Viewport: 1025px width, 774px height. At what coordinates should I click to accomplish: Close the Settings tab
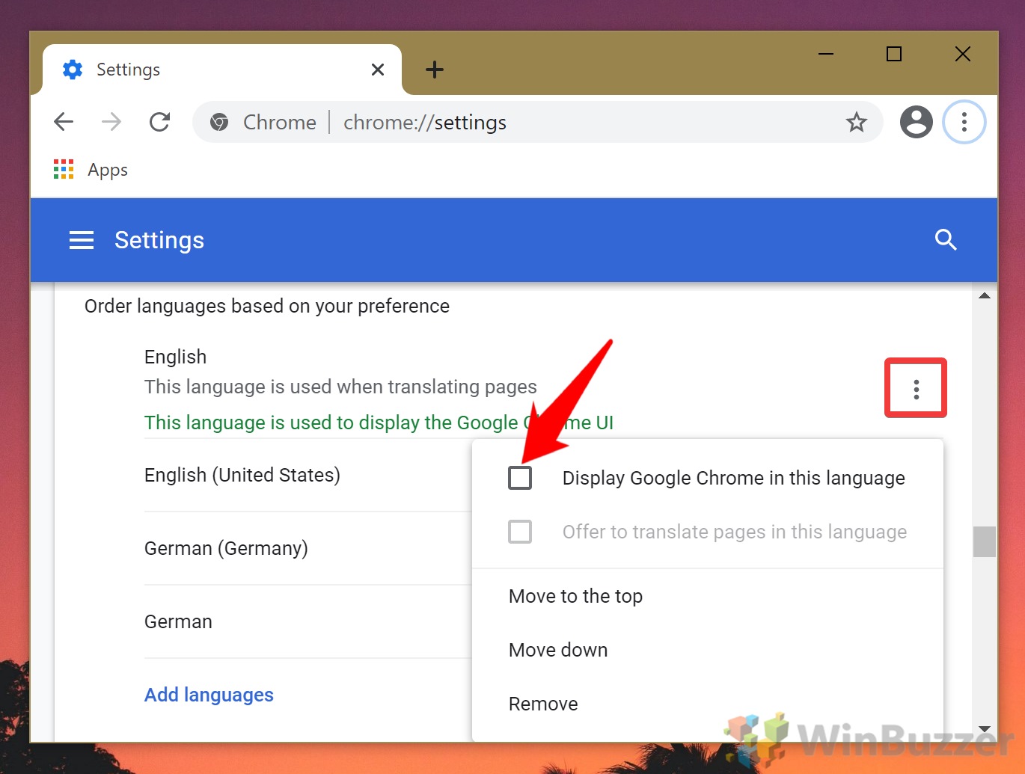coord(378,70)
